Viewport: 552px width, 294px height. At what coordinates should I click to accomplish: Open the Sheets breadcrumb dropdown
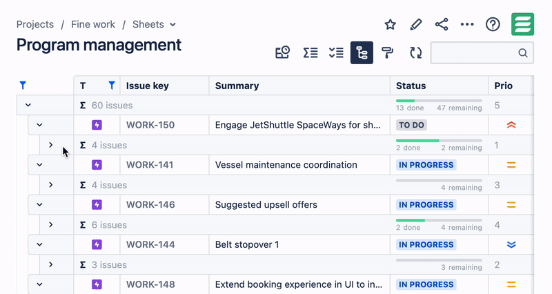click(x=154, y=24)
